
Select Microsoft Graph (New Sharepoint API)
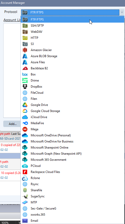click(x=72, y=154)
